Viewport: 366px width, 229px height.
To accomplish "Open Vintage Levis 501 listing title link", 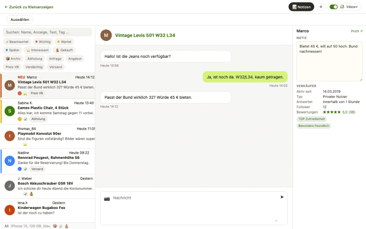I will click(x=145, y=35).
